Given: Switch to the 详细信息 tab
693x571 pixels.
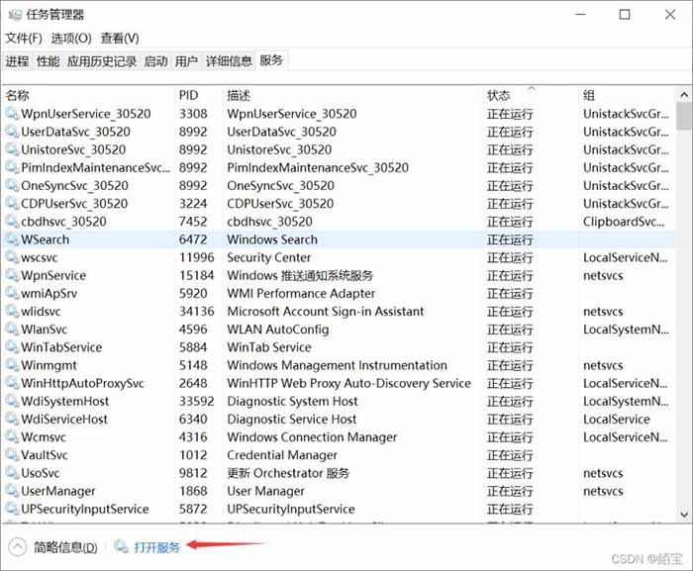Looking at the screenshot, I should click(229, 61).
